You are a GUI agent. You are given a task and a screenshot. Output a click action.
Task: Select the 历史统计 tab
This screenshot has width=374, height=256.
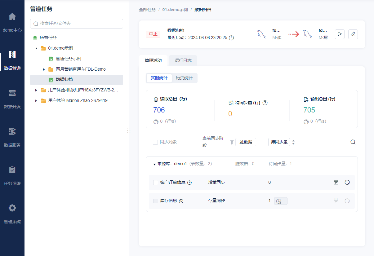pyautogui.click(x=184, y=78)
